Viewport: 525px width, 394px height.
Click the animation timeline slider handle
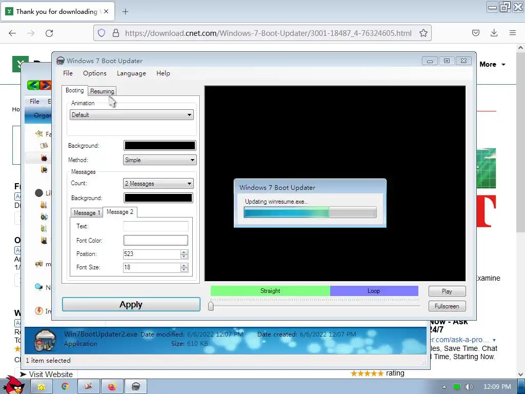pos(211,306)
